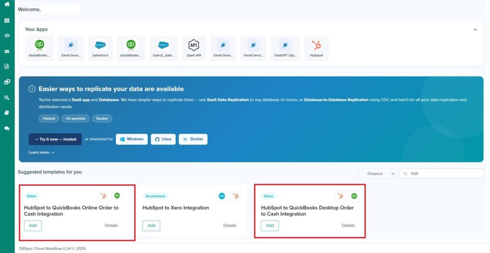Screen dimensions: 490x253
Task: Open the Email Servi tile beside Salesforce
Action: [71, 48]
